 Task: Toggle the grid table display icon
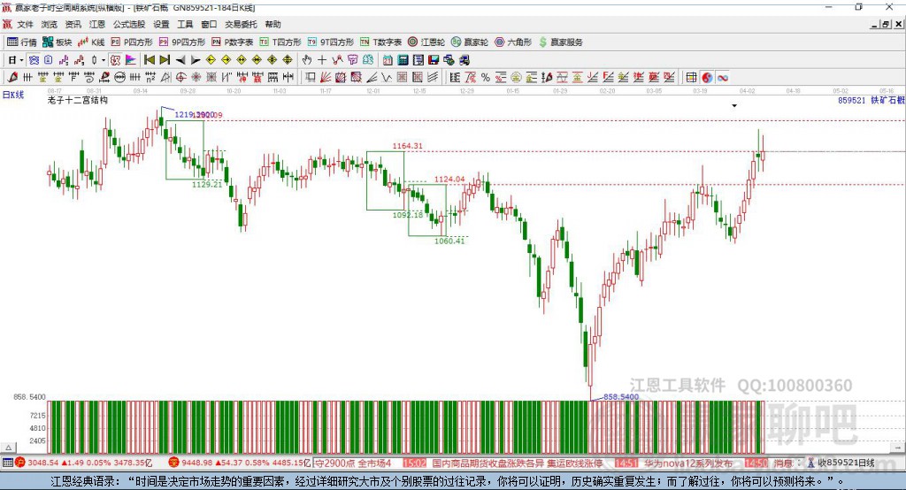click(691, 77)
